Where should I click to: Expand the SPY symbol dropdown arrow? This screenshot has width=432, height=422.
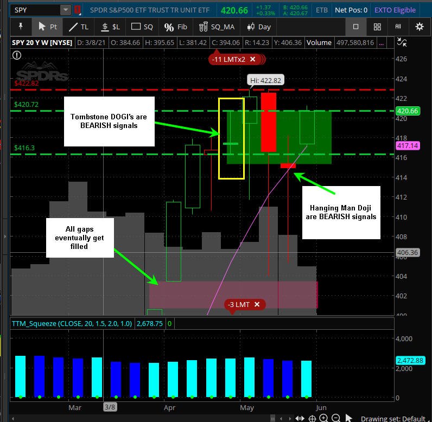tap(66, 10)
